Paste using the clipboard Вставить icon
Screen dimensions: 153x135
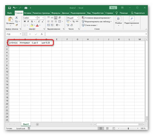point(10,20)
